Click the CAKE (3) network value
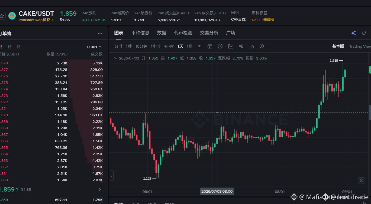The image size is (371, 204). 239,19
